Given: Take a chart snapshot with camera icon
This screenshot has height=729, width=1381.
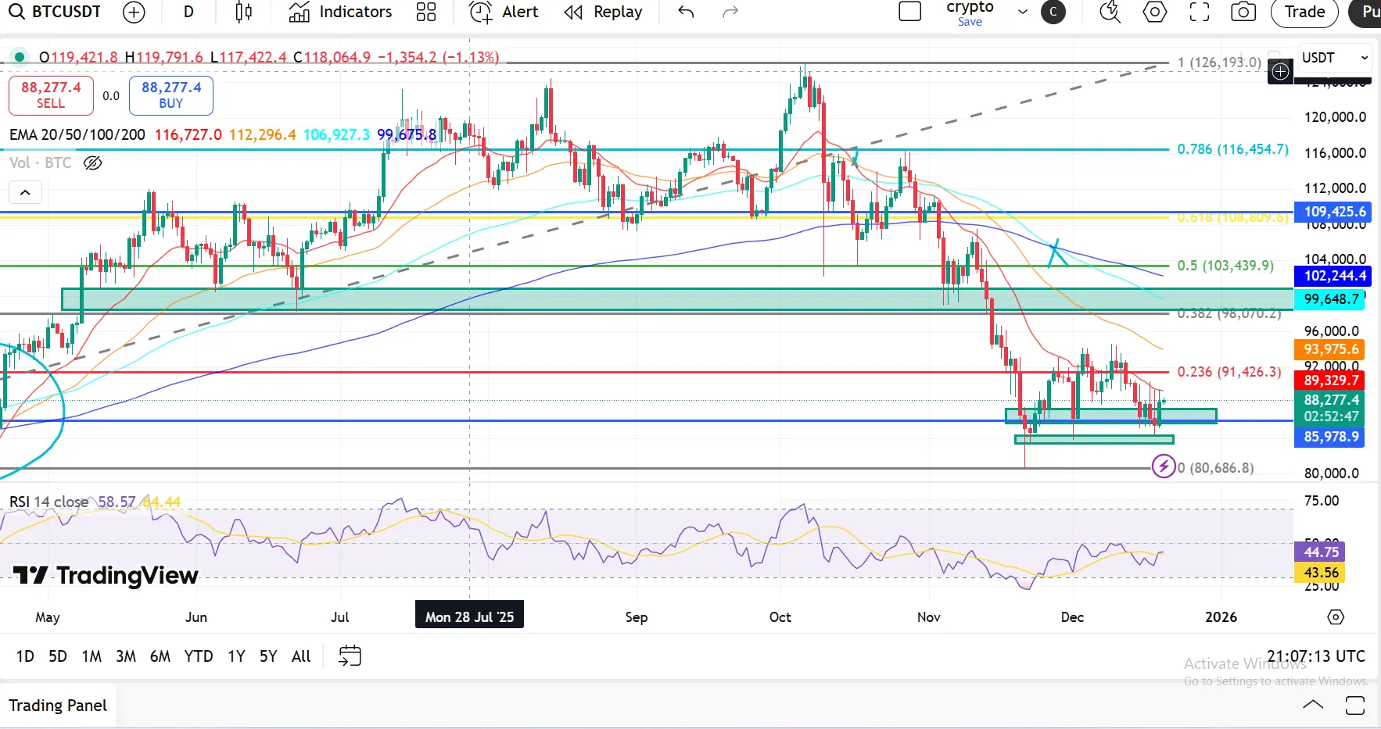Looking at the screenshot, I should [x=1243, y=12].
